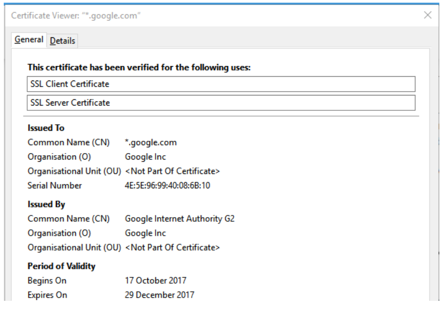Close the Certificate Viewer window
Screen dimensions: 442x312
coord(427,15)
